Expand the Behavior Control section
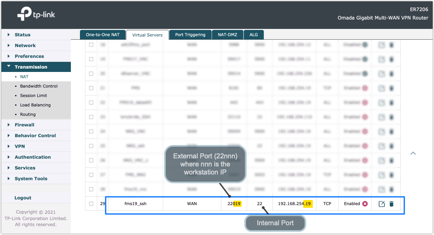 pyautogui.click(x=36, y=135)
